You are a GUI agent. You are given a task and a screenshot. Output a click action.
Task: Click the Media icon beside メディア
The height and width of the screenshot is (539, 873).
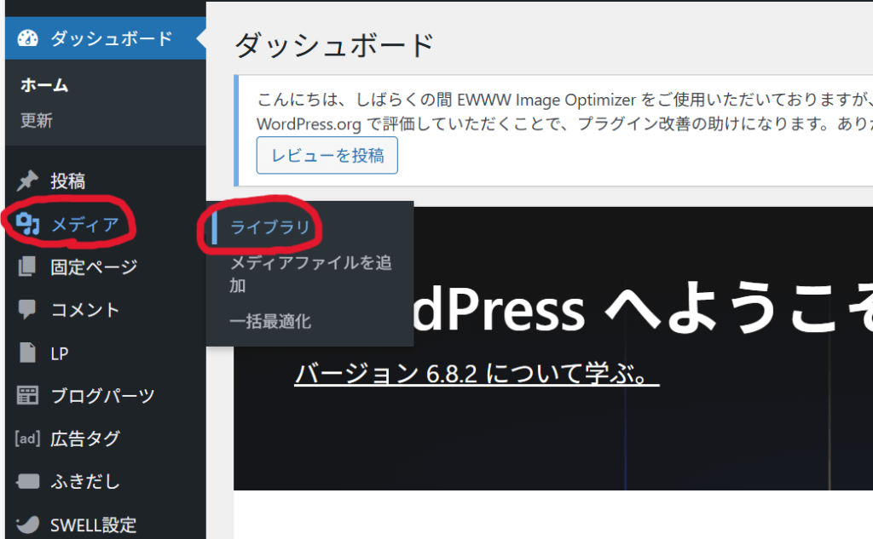[x=28, y=224]
